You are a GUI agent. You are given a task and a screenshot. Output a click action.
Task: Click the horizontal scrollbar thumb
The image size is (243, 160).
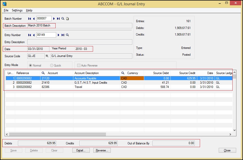click(x=57, y=134)
